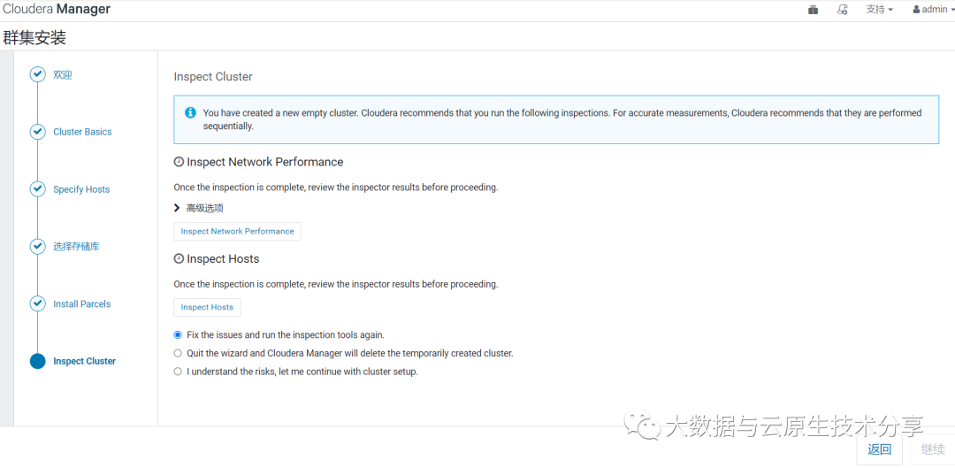
Task: Click the Specify Hosts step checkmark circle
Action: coord(37,189)
